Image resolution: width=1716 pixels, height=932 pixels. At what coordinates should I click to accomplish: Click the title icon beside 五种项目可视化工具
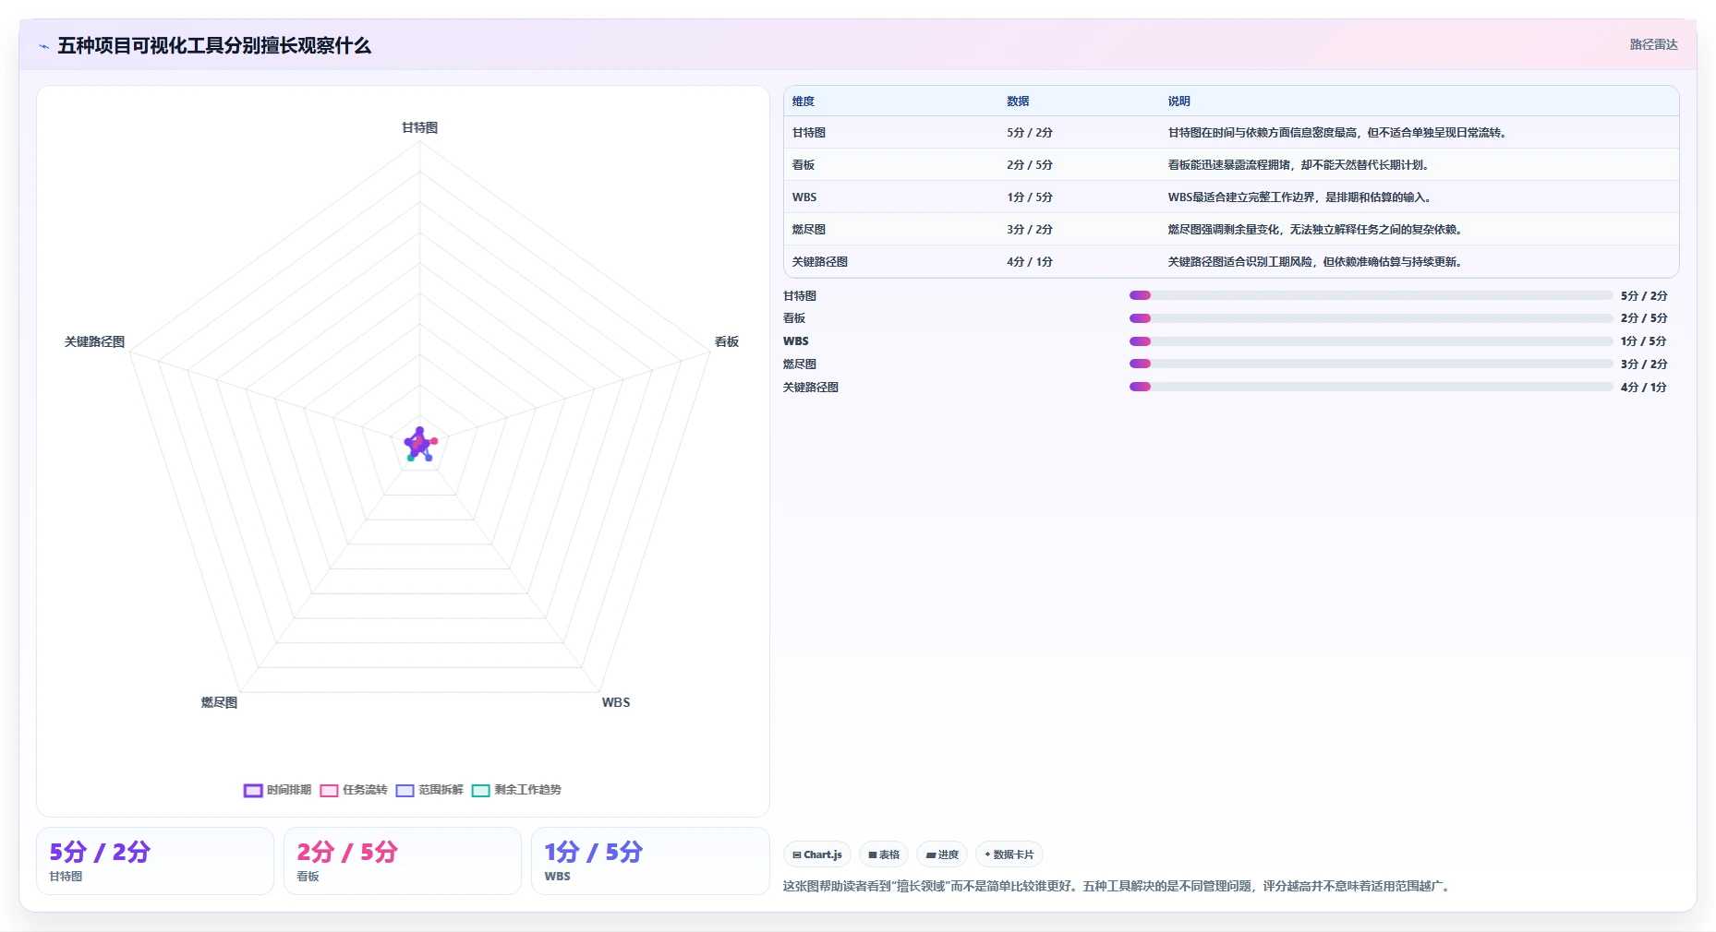pos(43,46)
